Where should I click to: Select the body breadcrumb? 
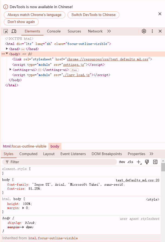(55, 146)
